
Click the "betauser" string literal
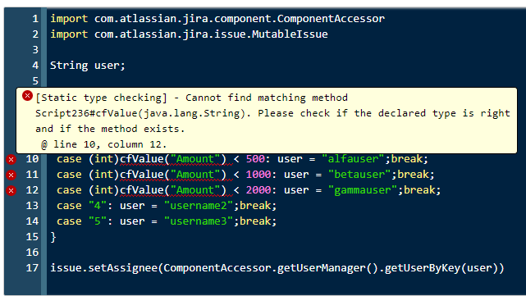pos(359,175)
